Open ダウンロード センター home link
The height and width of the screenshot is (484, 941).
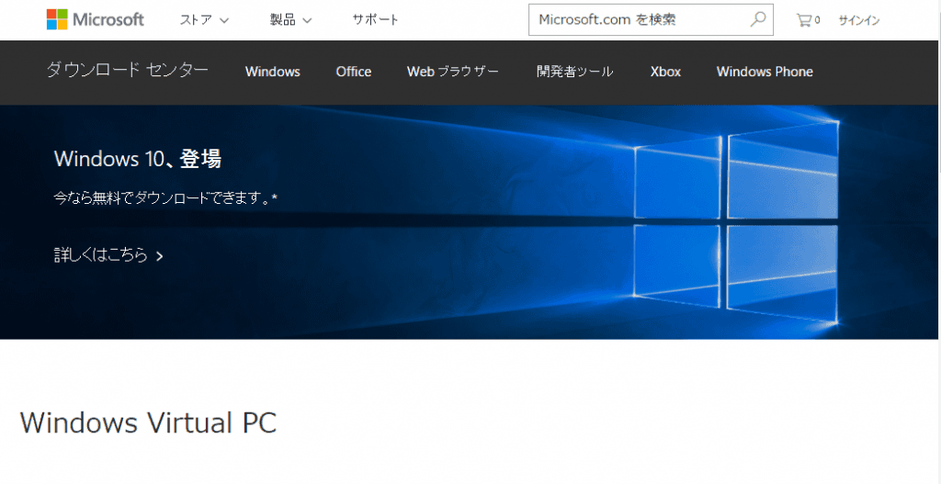127,71
